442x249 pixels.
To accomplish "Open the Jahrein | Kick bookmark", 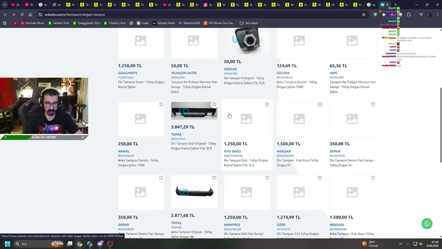I will pos(59,23).
